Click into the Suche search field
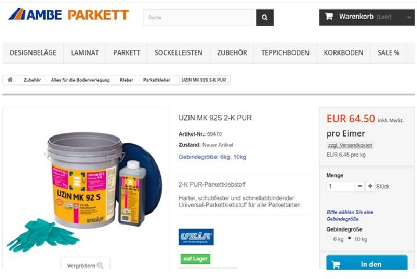417x279 pixels. 200,17
